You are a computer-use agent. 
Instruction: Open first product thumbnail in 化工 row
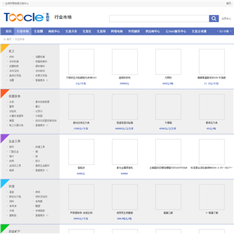coord(81,62)
